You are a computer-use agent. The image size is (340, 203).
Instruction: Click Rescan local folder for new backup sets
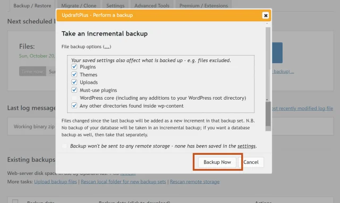coord(123,182)
